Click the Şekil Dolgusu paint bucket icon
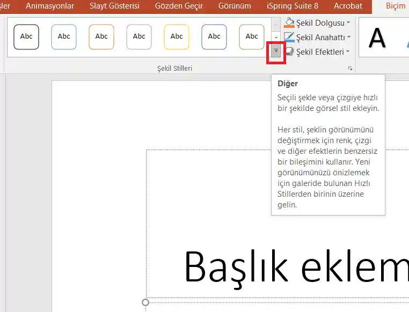The width and height of the screenshot is (409, 312). 289,23
